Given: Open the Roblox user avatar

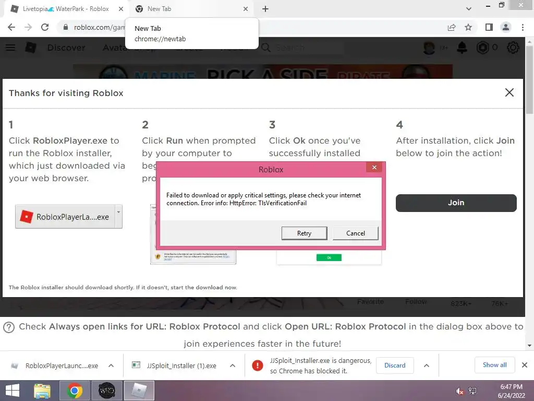Looking at the screenshot, I should 429,48.
